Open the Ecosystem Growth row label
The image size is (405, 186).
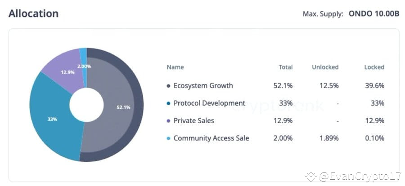203,86
